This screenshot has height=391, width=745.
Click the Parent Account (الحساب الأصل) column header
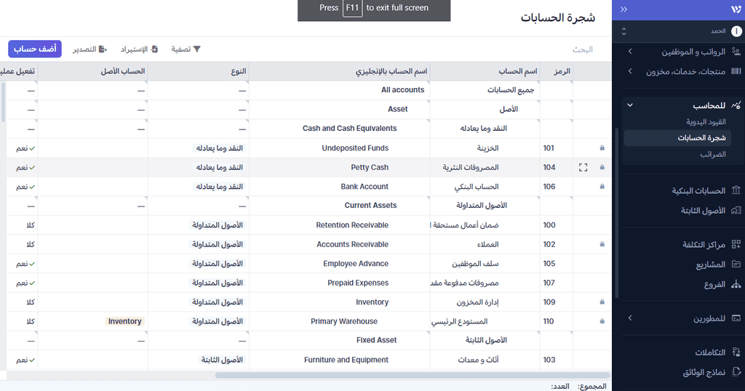point(92,71)
